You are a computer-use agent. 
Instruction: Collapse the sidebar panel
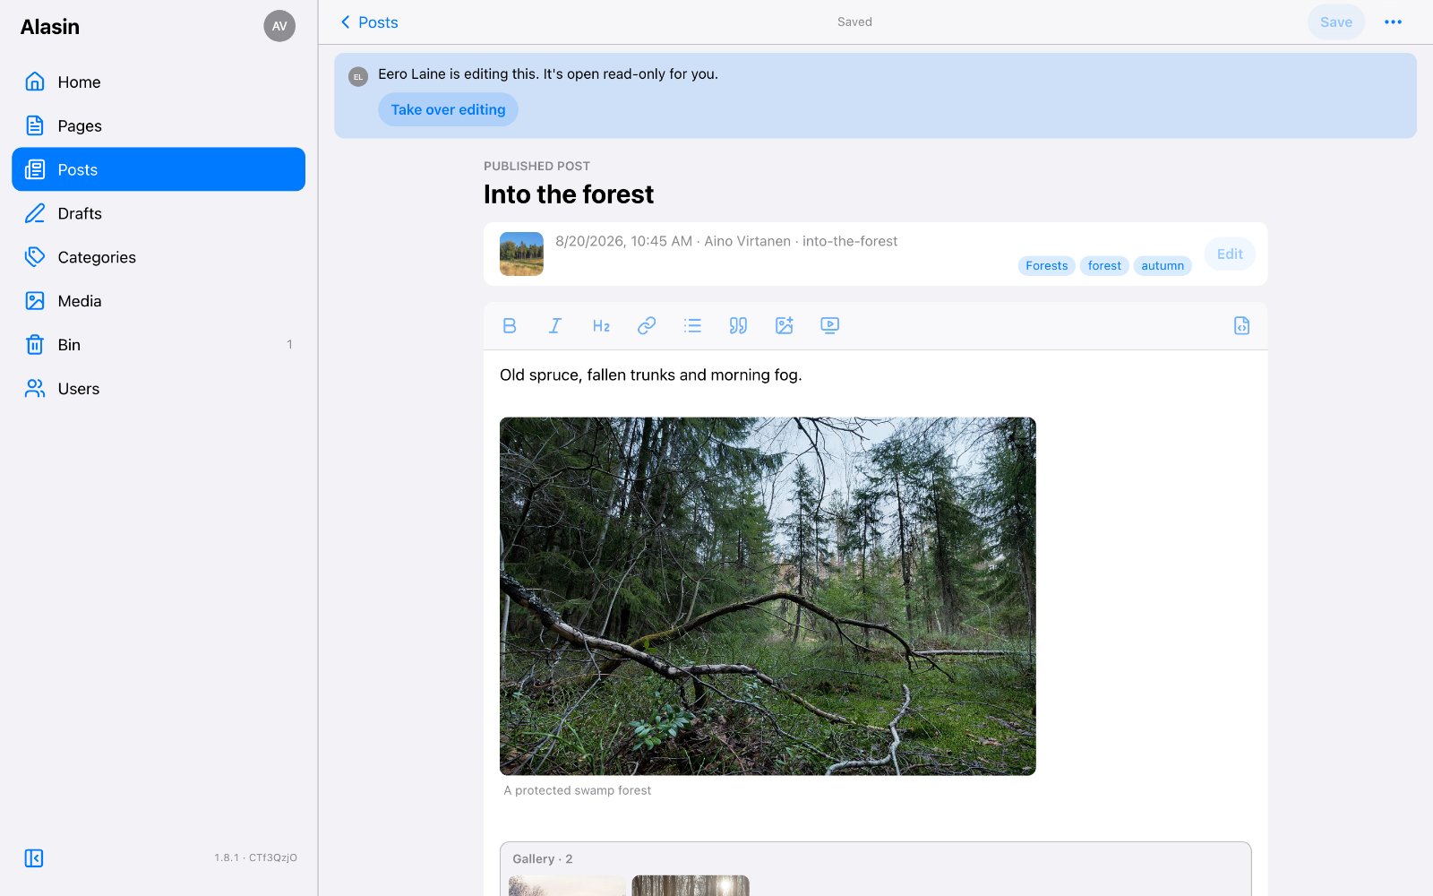click(34, 858)
